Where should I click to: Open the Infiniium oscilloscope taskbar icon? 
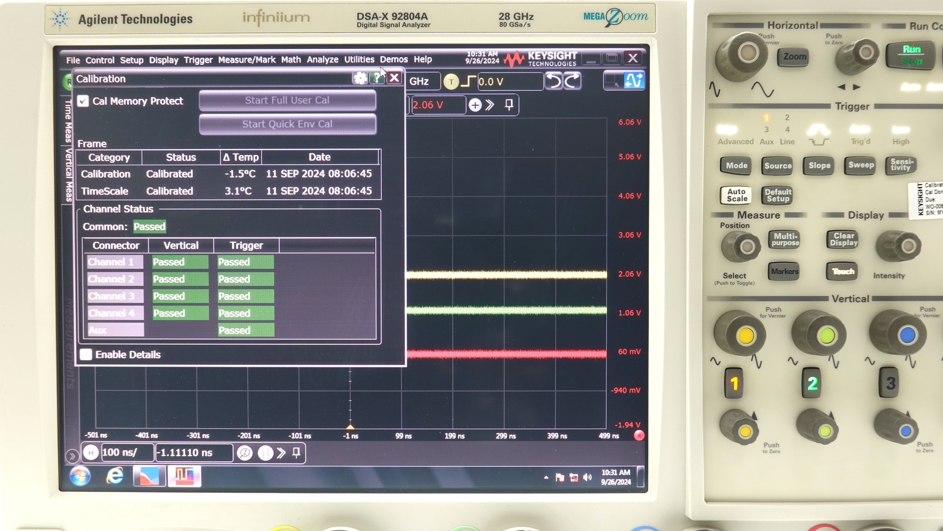click(184, 476)
